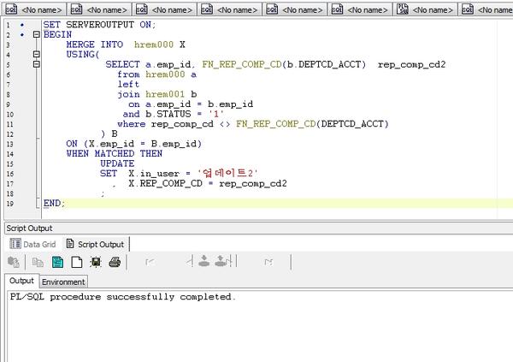Click 'ON (X.emp_id = B.emp_id)' on line 13

click(134, 144)
